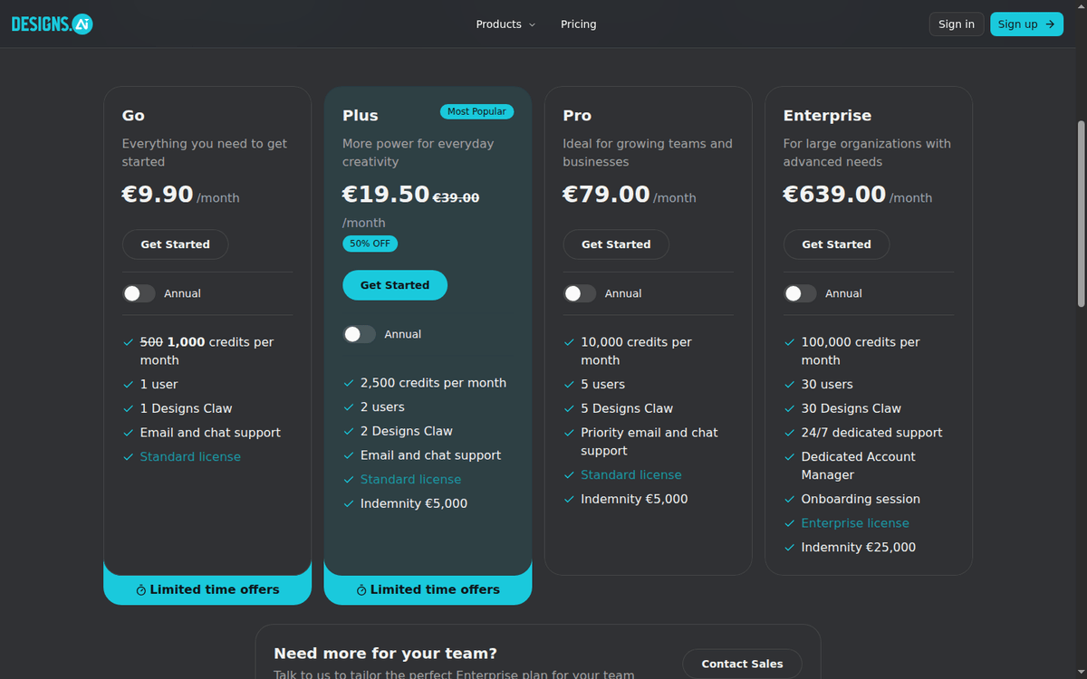Open Standard license link in Plus plan
1087x679 pixels.
tap(410, 480)
